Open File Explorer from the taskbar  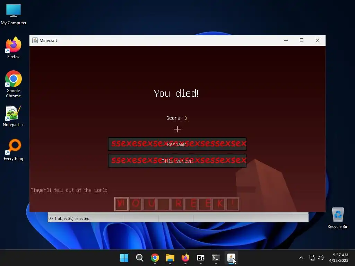pyautogui.click(x=170, y=258)
